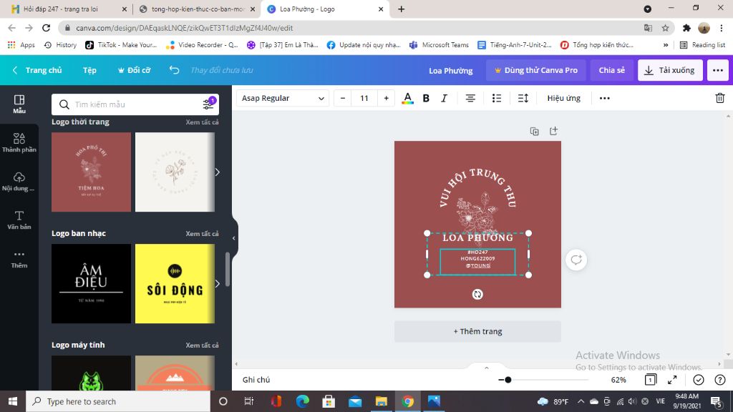Screen dimensions: 733x412
Task: Open the Văn bản text panel
Action: (19, 220)
